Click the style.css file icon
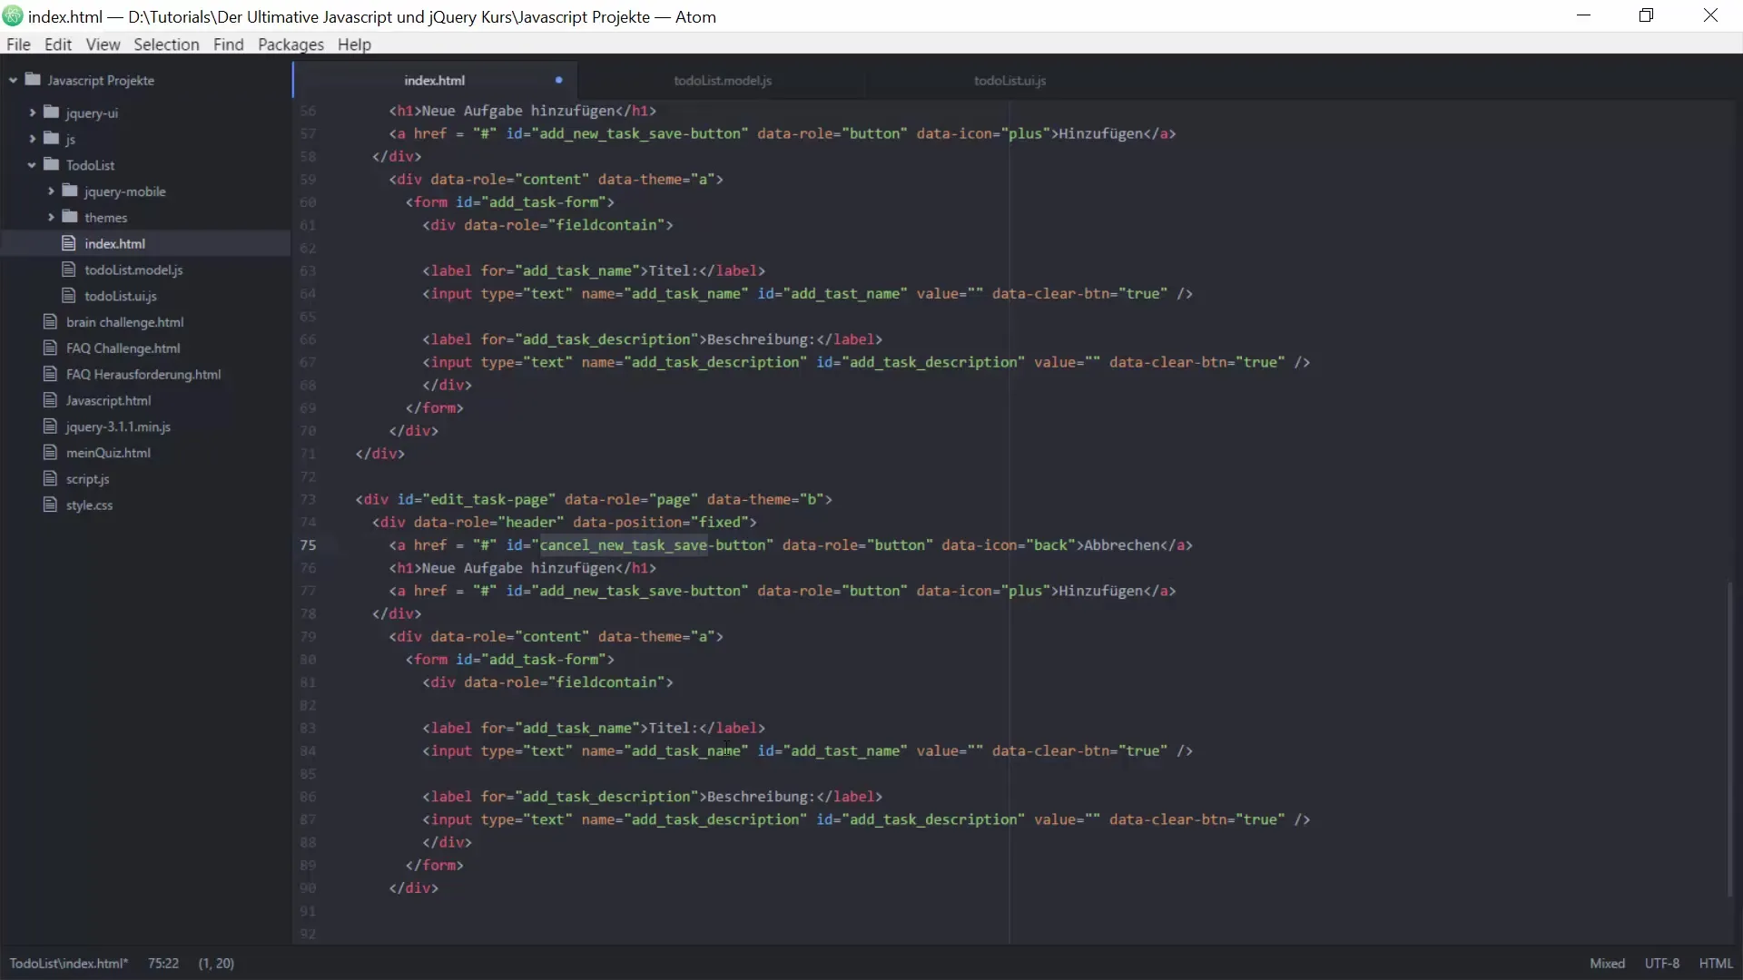The image size is (1743, 980). pyautogui.click(x=50, y=505)
